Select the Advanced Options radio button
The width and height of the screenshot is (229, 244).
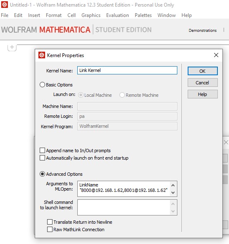pyautogui.click(x=42, y=174)
